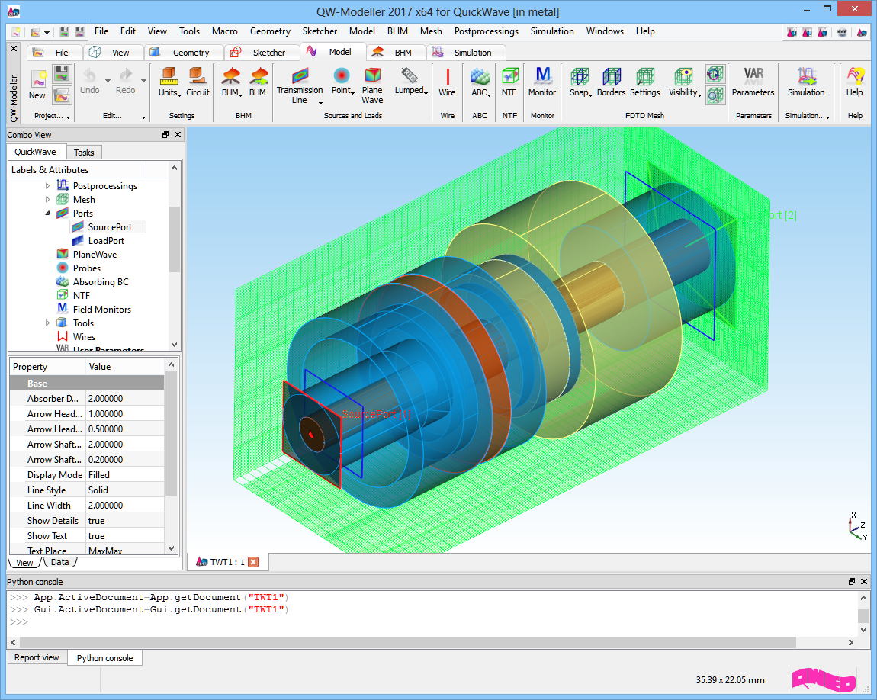Click the Display Mode value Filled
The image size is (877, 700).
tap(125, 475)
